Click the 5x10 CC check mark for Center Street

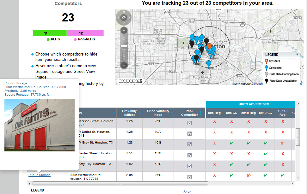click(266, 154)
